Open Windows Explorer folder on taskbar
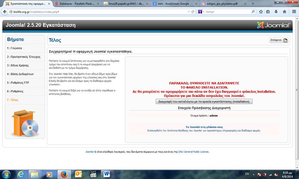 pyautogui.click(x=35, y=174)
